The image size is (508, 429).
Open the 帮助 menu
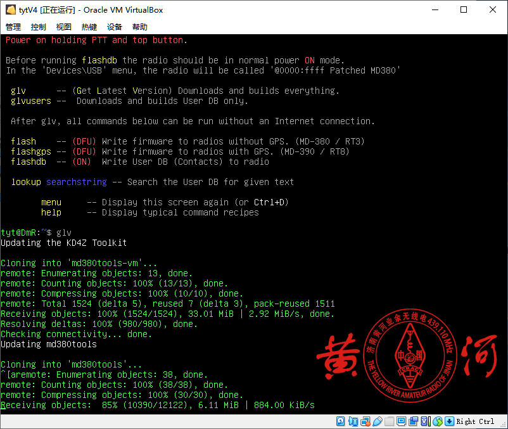pyautogui.click(x=140, y=27)
